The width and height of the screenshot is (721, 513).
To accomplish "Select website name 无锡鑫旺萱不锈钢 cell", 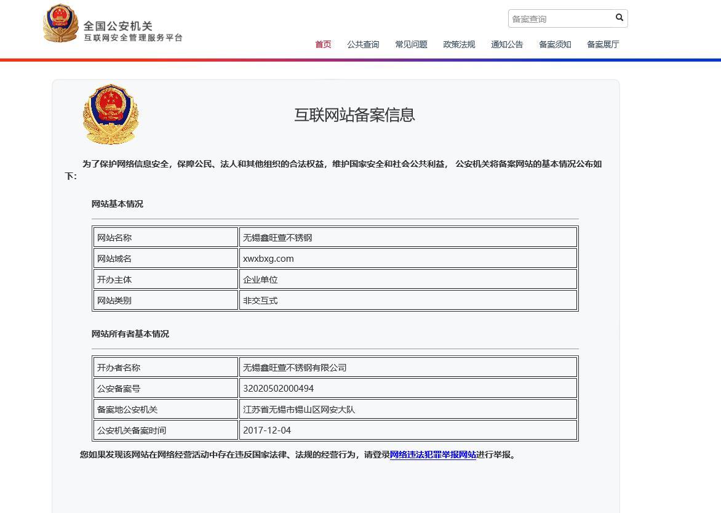I will (x=408, y=238).
